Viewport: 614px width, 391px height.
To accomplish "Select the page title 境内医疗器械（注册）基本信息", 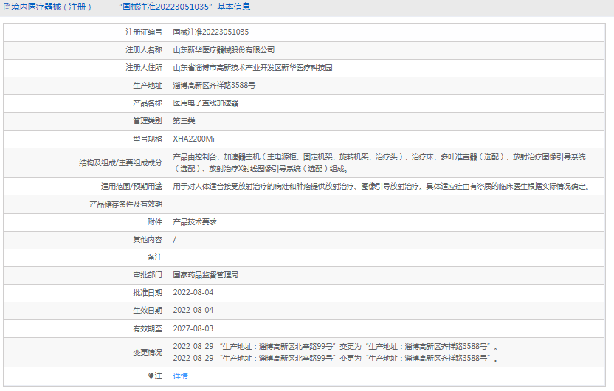I will [131, 7].
